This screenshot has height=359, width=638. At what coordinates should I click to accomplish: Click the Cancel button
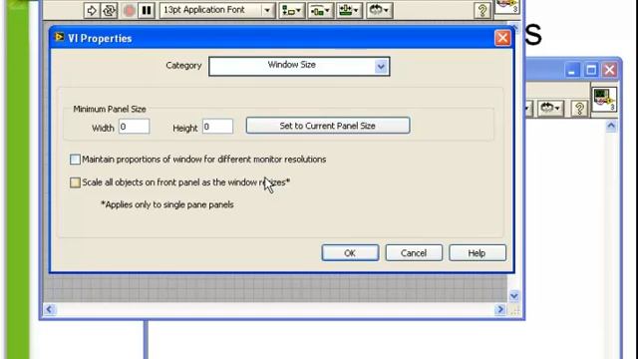point(414,252)
